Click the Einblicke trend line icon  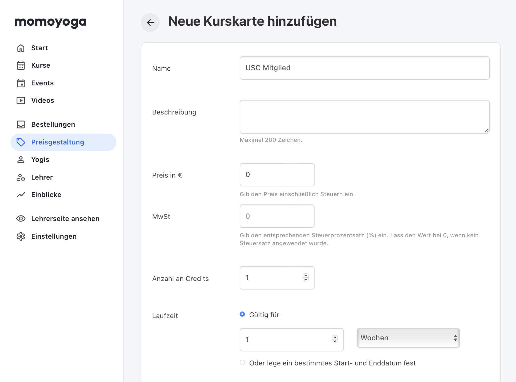pos(21,195)
